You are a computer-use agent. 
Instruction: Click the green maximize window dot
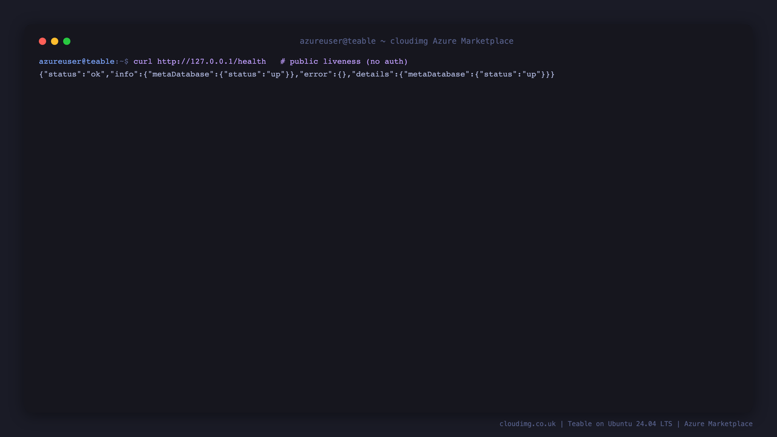(x=67, y=41)
